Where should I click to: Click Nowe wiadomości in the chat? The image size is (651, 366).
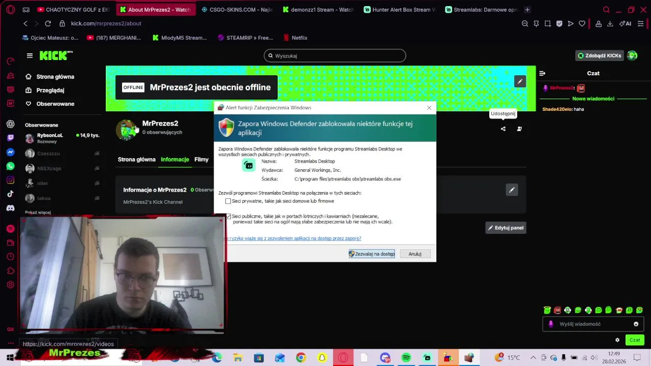point(593,99)
